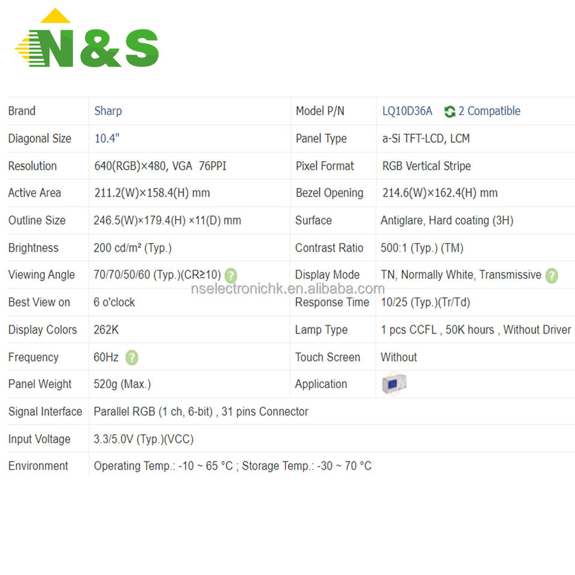The image size is (575, 575).
Task: Select the text 70/70/50/60 (Typ.)(CR≥10)
Action: (x=158, y=275)
